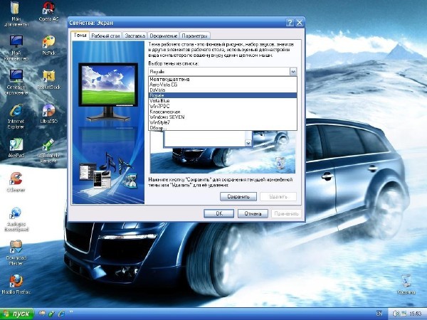Viewport: 427px width, 320px height.
Task: Choose the Win7PDC theme
Action: [223, 106]
